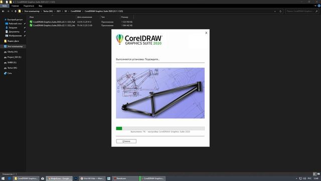Switch to large icons view in status bar
This screenshot has height=181, width=321.
click(318, 174)
